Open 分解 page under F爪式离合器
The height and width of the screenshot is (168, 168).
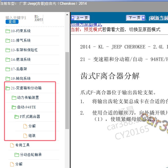[x=32, y=126]
